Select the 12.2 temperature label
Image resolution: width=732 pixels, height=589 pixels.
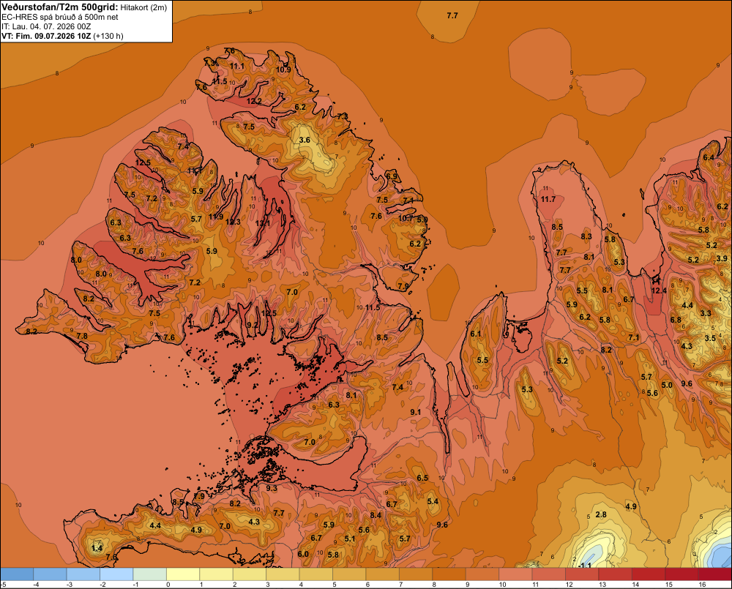click(254, 101)
